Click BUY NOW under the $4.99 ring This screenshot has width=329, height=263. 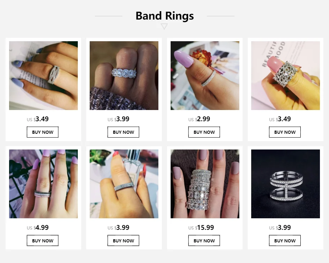coord(43,241)
